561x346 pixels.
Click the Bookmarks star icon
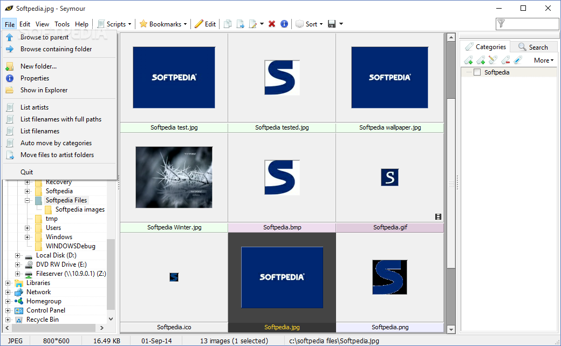(143, 24)
